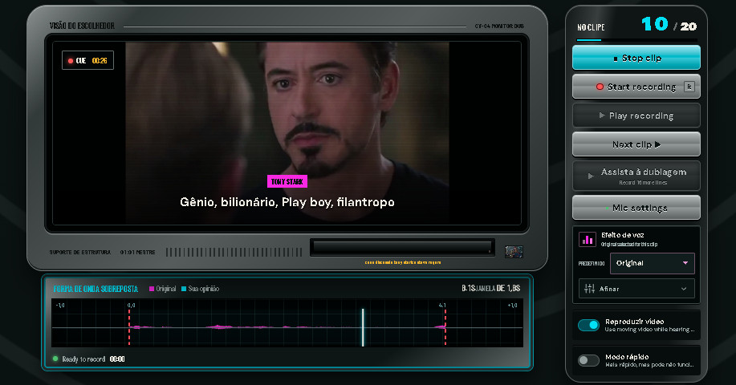Toggle the Reproduzir vídeo switch

pos(588,325)
